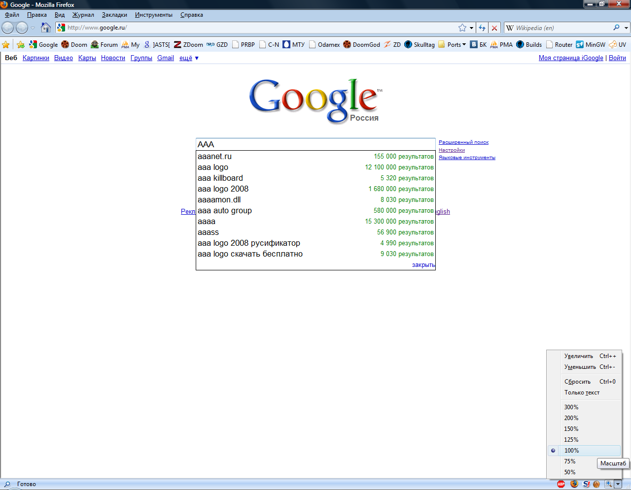Open Adblock Plus icon in status bar
Screen dimensions: 631x490
[561, 484]
